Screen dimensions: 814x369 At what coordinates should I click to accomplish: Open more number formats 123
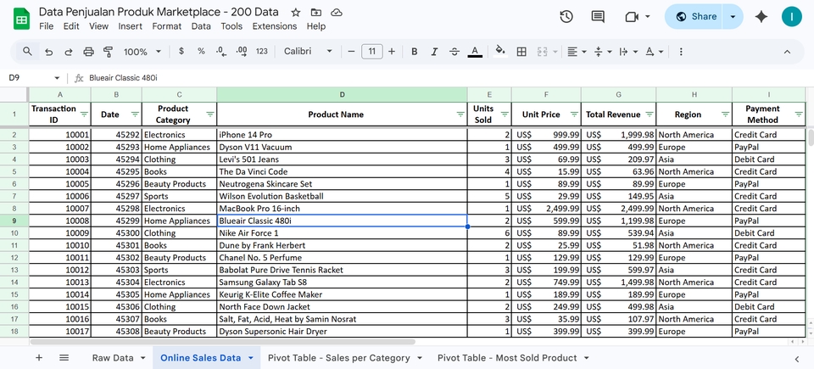pyautogui.click(x=262, y=51)
